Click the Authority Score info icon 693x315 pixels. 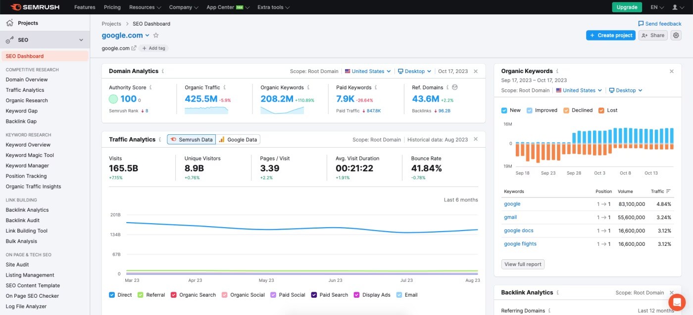[150, 87]
